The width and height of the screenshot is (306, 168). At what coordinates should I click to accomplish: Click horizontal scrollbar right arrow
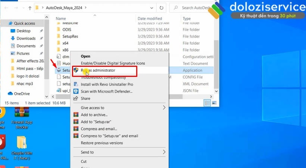click(x=211, y=96)
